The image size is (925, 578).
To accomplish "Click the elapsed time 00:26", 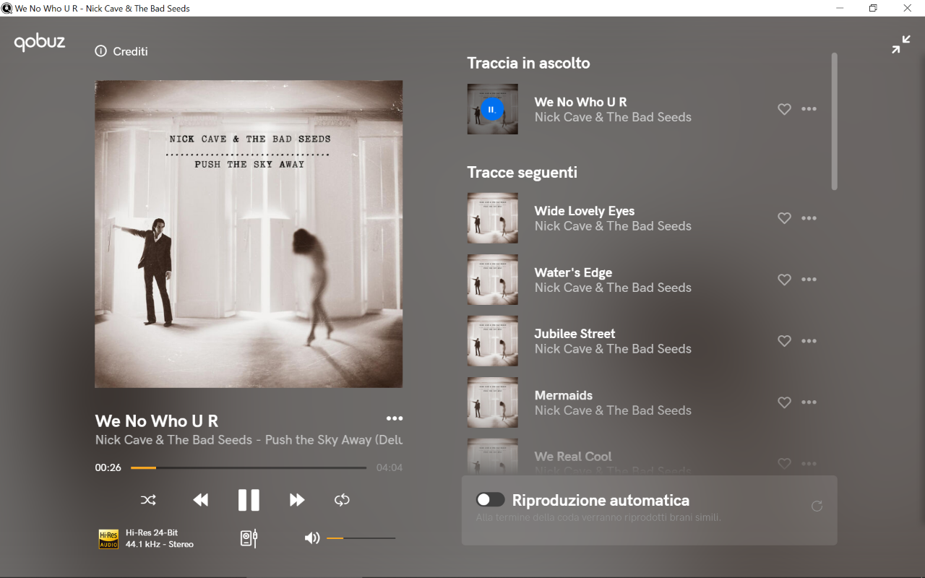I will coord(108,467).
